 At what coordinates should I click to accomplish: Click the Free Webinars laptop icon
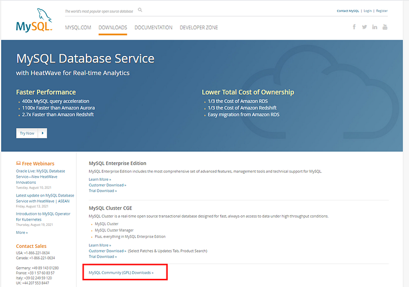tap(18, 163)
